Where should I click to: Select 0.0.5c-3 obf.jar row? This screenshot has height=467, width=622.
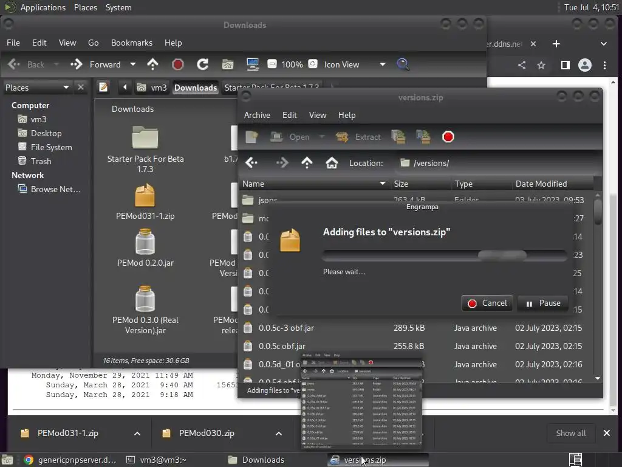click(x=417, y=328)
